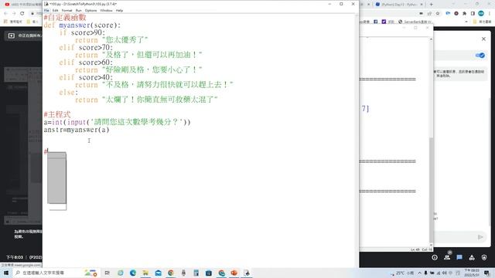Open the Help menu in IDLE
The image size is (495, 278).
[119, 10]
